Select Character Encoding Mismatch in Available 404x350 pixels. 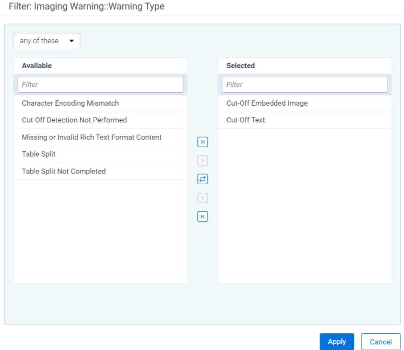click(100, 103)
